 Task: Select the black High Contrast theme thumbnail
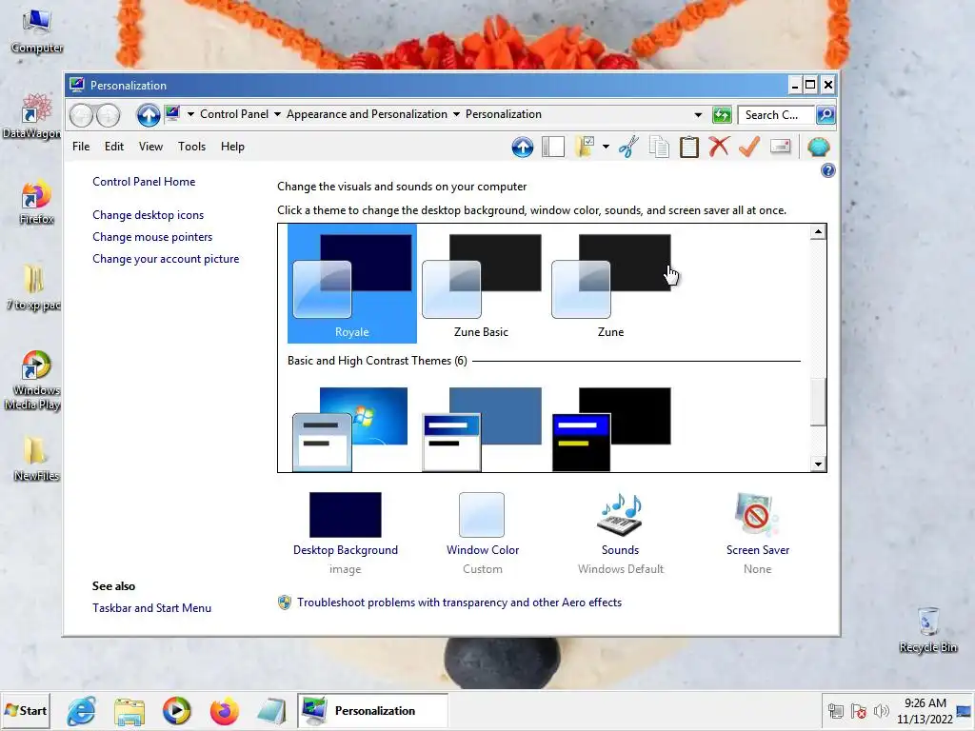coord(610,429)
